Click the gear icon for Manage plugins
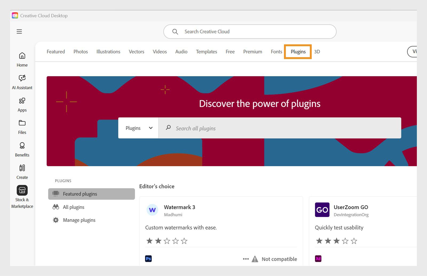Viewport: 427px width, 276px height. coord(56,220)
